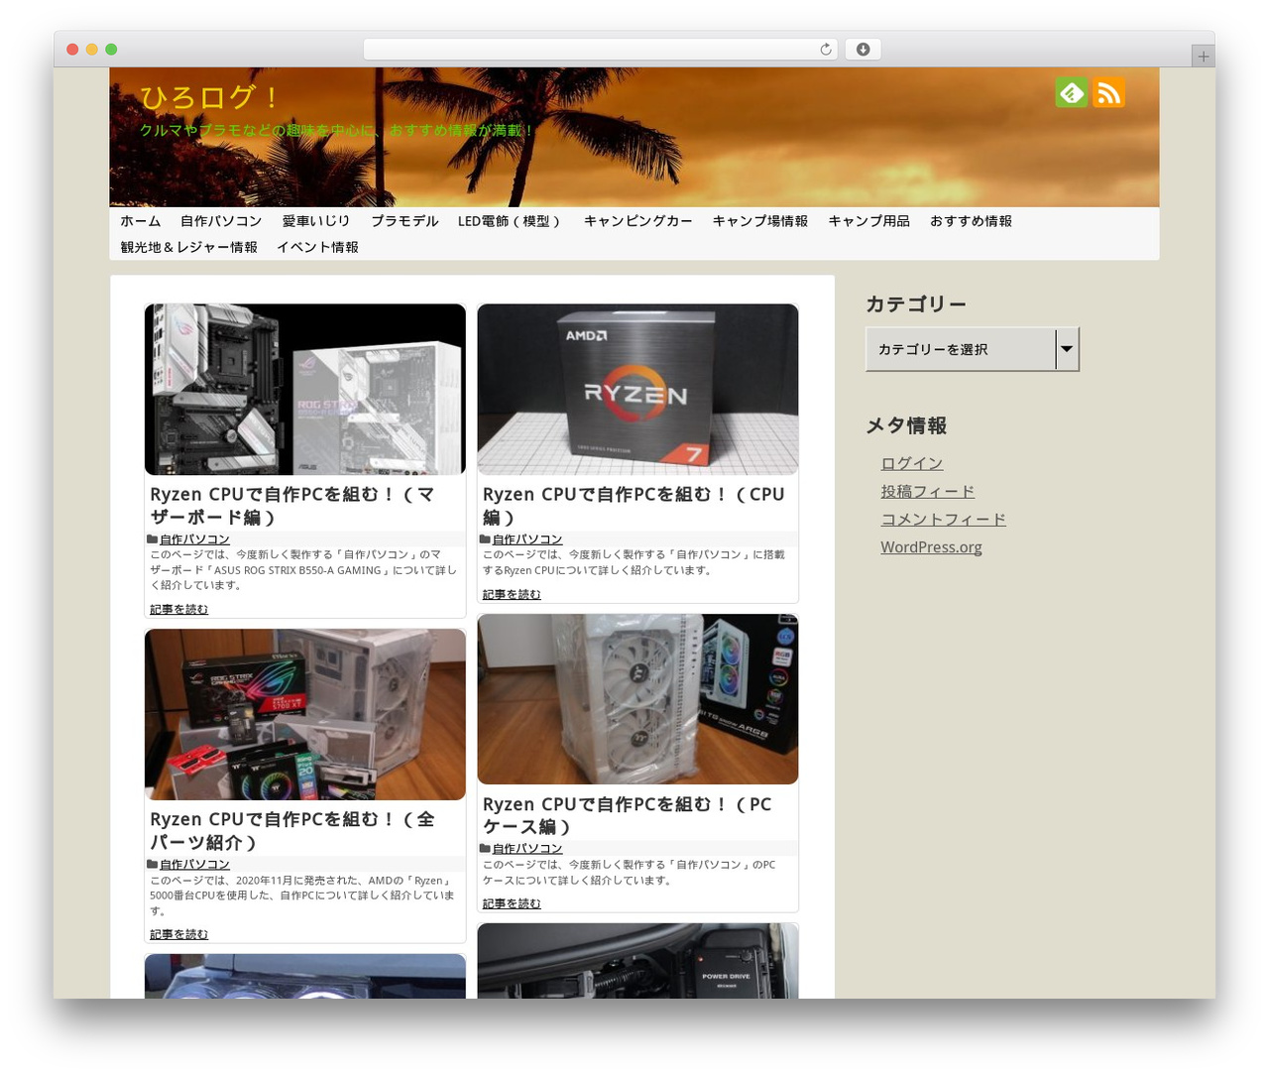Open the コメントフィード link
Viewport: 1269px width, 1075px height.
(944, 519)
